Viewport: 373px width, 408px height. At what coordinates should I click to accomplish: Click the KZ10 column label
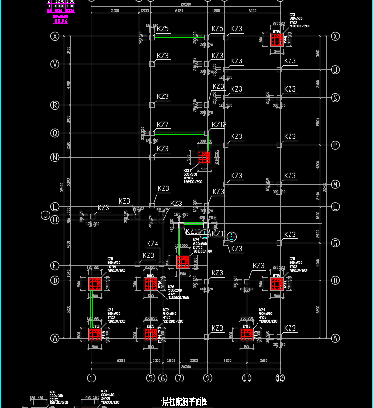[x=193, y=232]
